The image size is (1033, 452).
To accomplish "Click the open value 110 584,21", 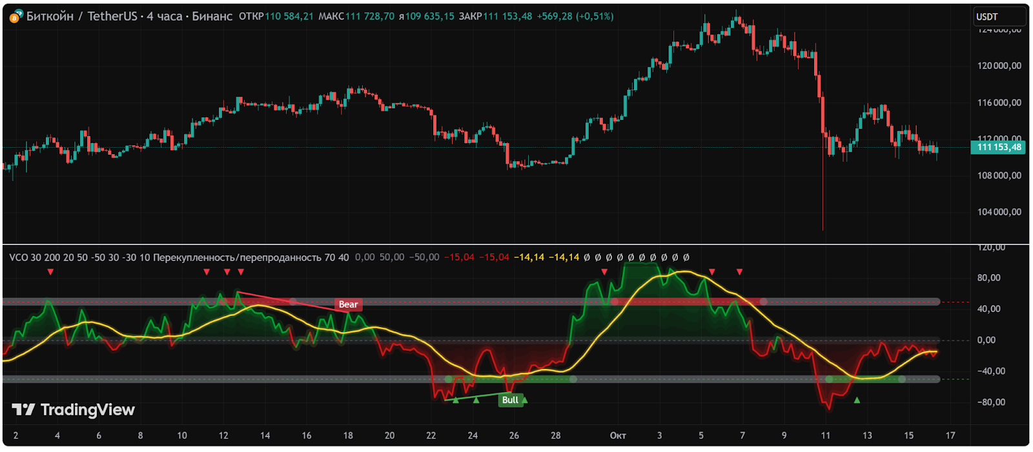I will (289, 16).
